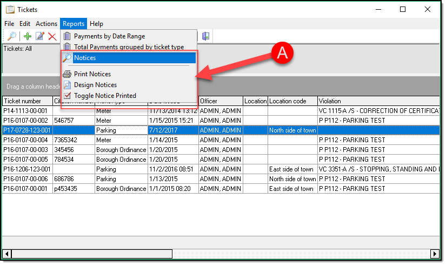
Task: Open the Actions menu
Action: 46,24
